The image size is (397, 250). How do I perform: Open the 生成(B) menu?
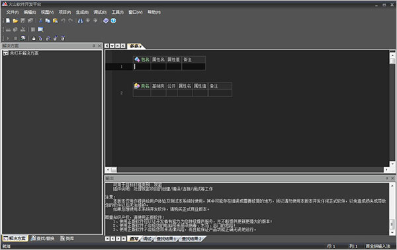(x=82, y=12)
